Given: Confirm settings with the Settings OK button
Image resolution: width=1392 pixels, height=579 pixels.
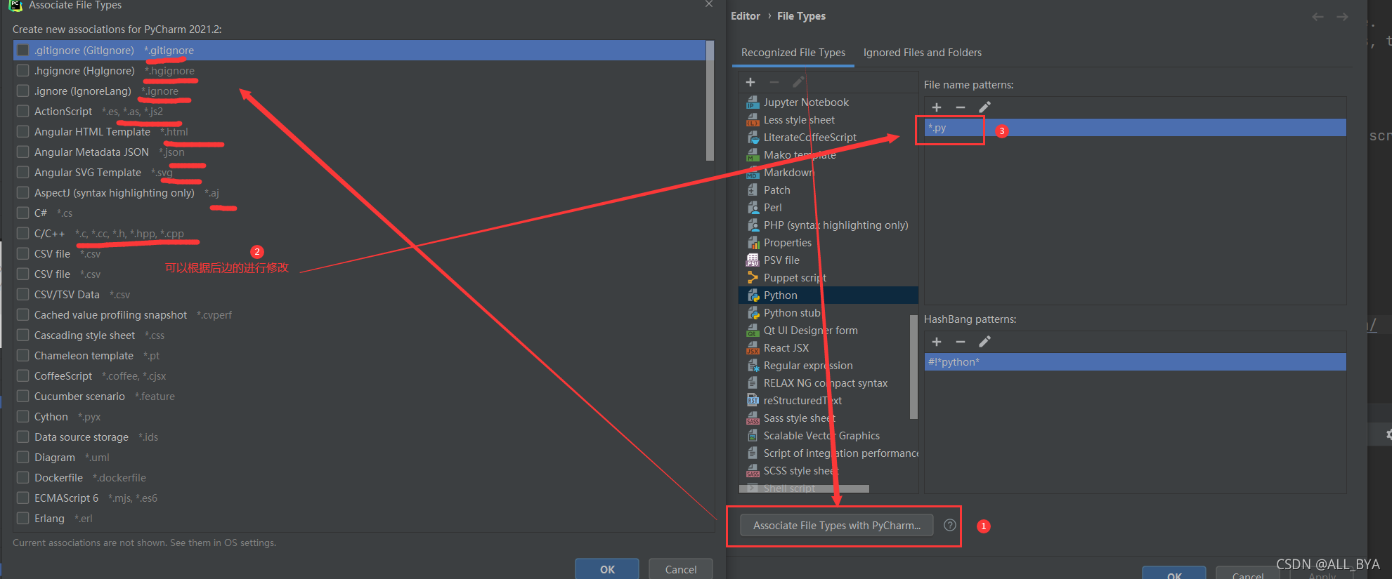Looking at the screenshot, I should 1174,574.
